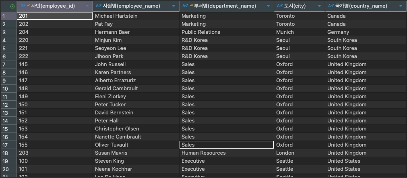Click the 123 numeric type icon in employee_id header
This screenshot has height=178, width=407.
pyautogui.click(x=22, y=6)
